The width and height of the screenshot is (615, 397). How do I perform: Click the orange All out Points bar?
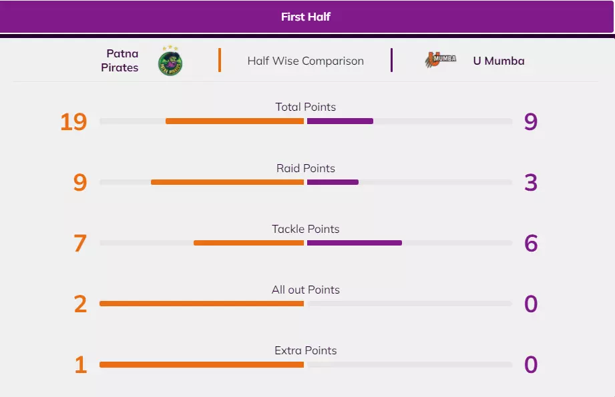(x=202, y=304)
